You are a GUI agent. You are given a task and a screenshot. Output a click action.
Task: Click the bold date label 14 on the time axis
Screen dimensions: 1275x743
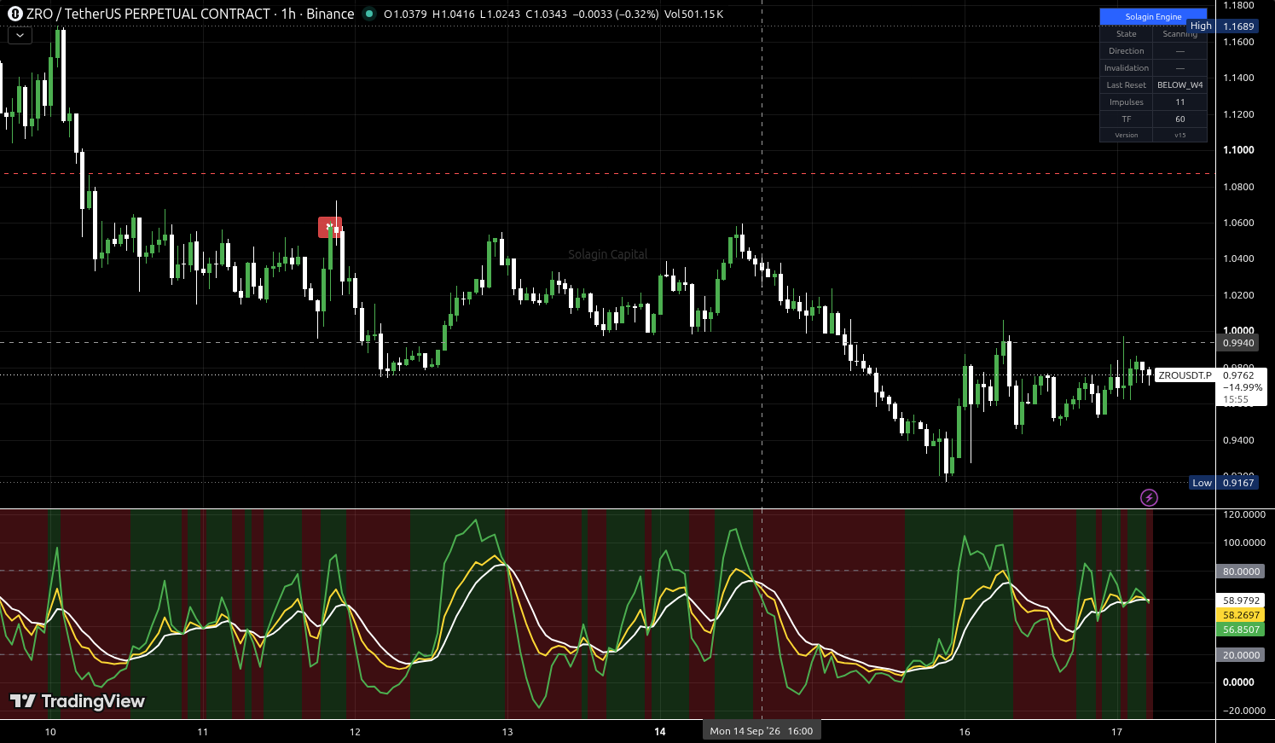click(x=659, y=732)
